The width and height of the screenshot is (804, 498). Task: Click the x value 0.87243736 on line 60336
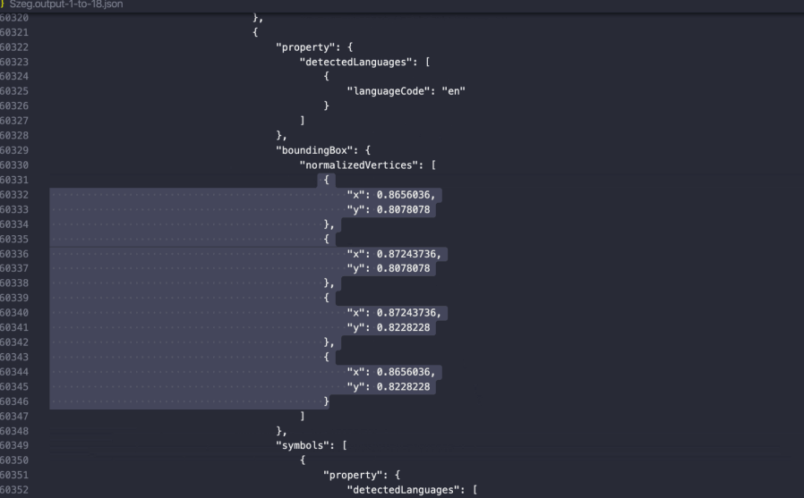pyautogui.click(x=408, y=254)
